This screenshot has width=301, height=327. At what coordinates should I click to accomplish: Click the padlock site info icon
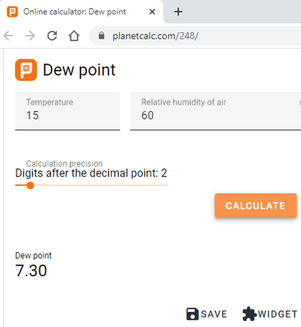[x=102, y=35]
